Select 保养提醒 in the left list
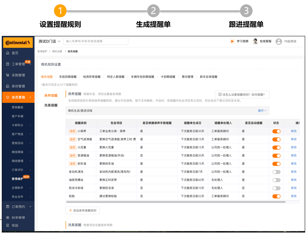 (51, 96)
